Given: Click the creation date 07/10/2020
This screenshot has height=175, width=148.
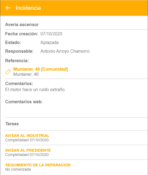Looking at the screenshot, I should pyautogui.click(x=51, y=34).
